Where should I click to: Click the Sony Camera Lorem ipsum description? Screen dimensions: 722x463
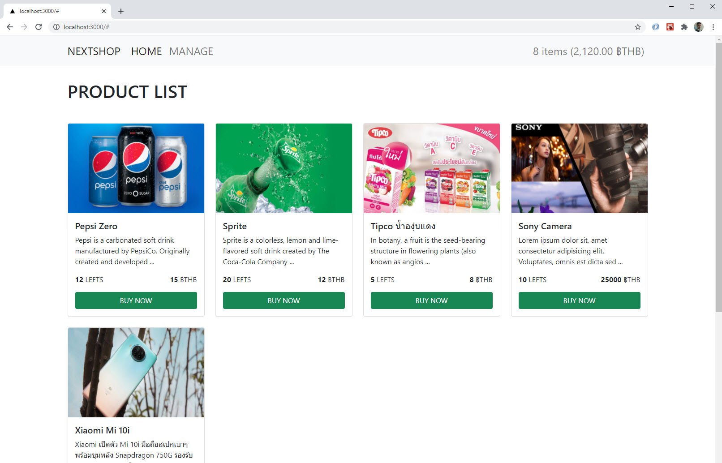(571, 251)
